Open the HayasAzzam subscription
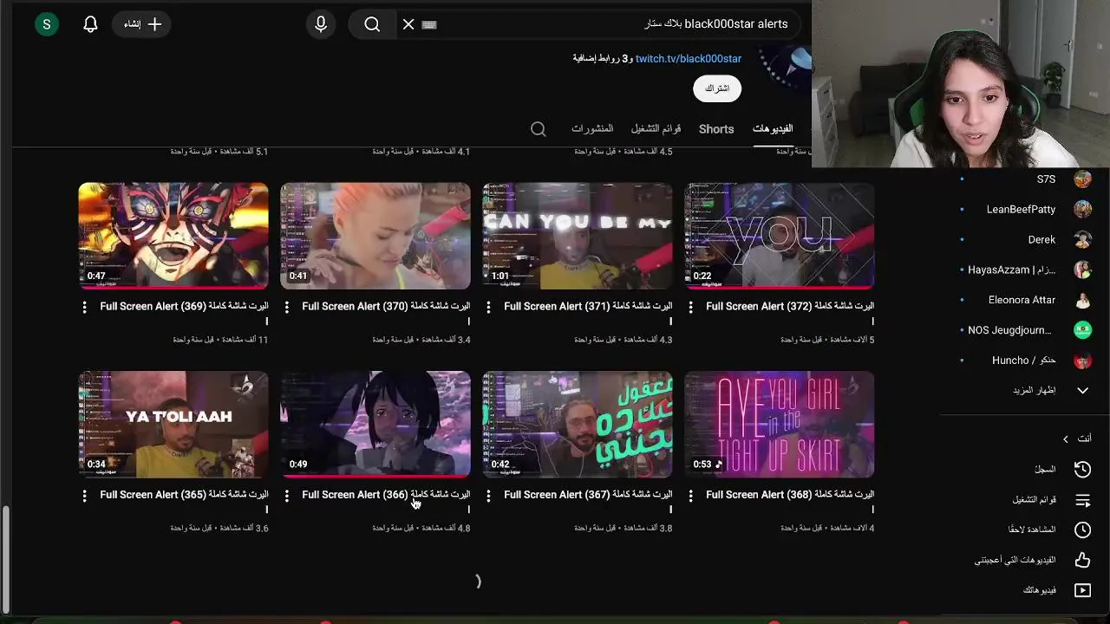1110x624 pixels. pyautogui.click(x=1023, y=270)
